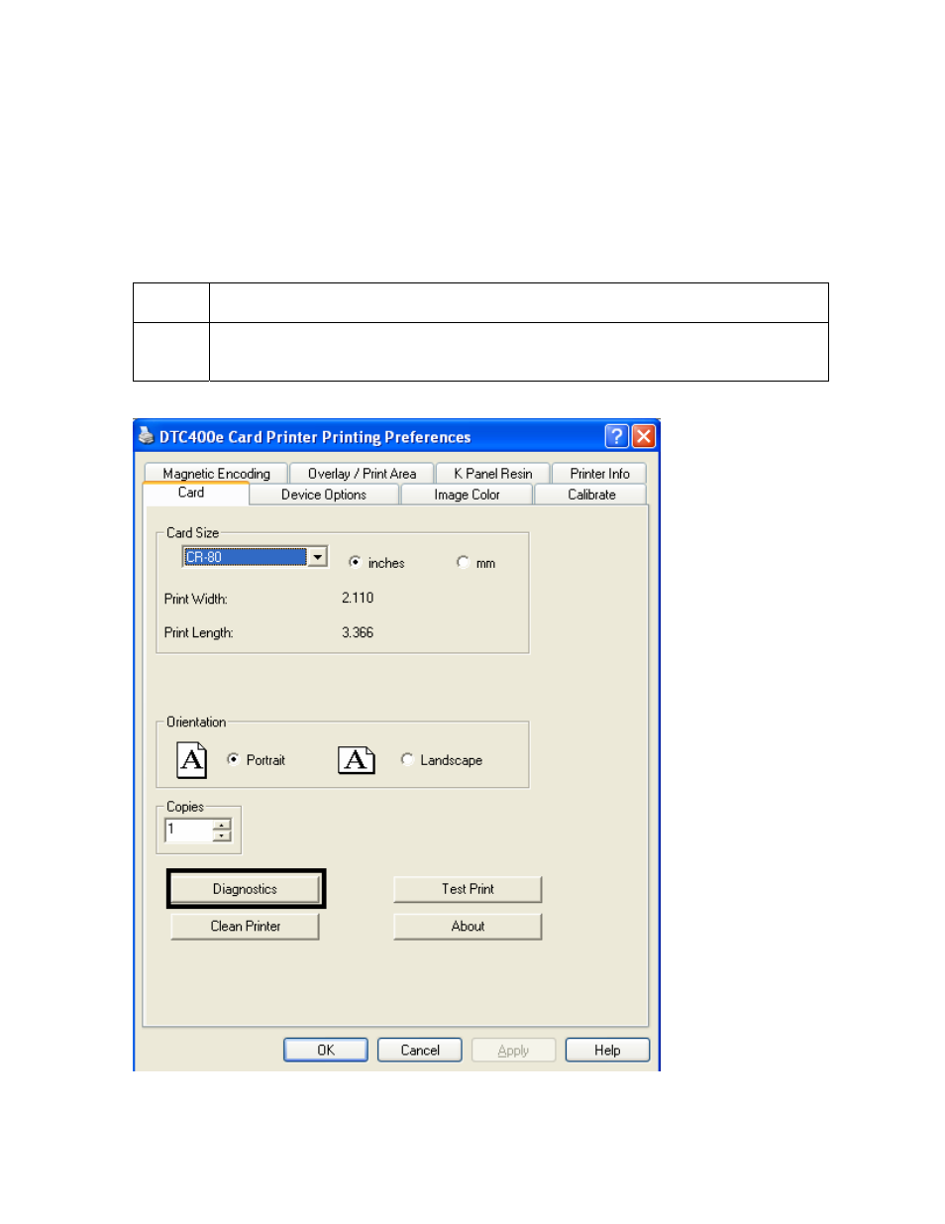Open the Printer Info tab

click(599, 474)
